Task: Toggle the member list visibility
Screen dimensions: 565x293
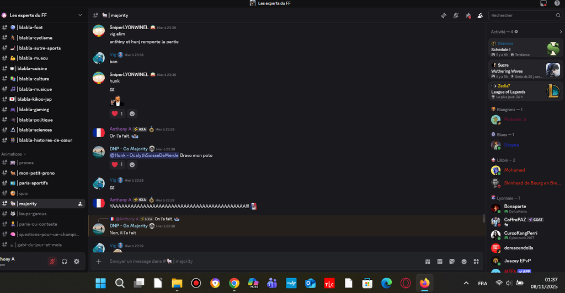Action: click(480, 15)
